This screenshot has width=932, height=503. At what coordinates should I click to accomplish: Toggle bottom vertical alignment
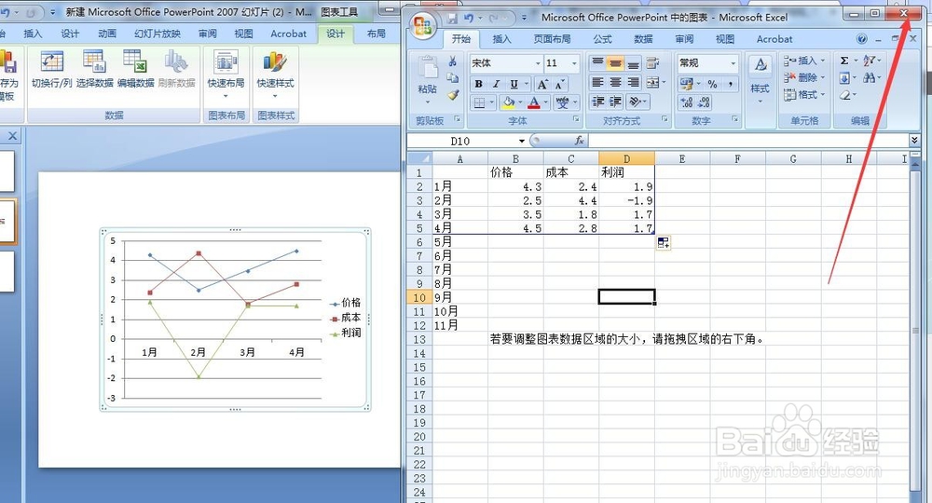coord(634,63)
